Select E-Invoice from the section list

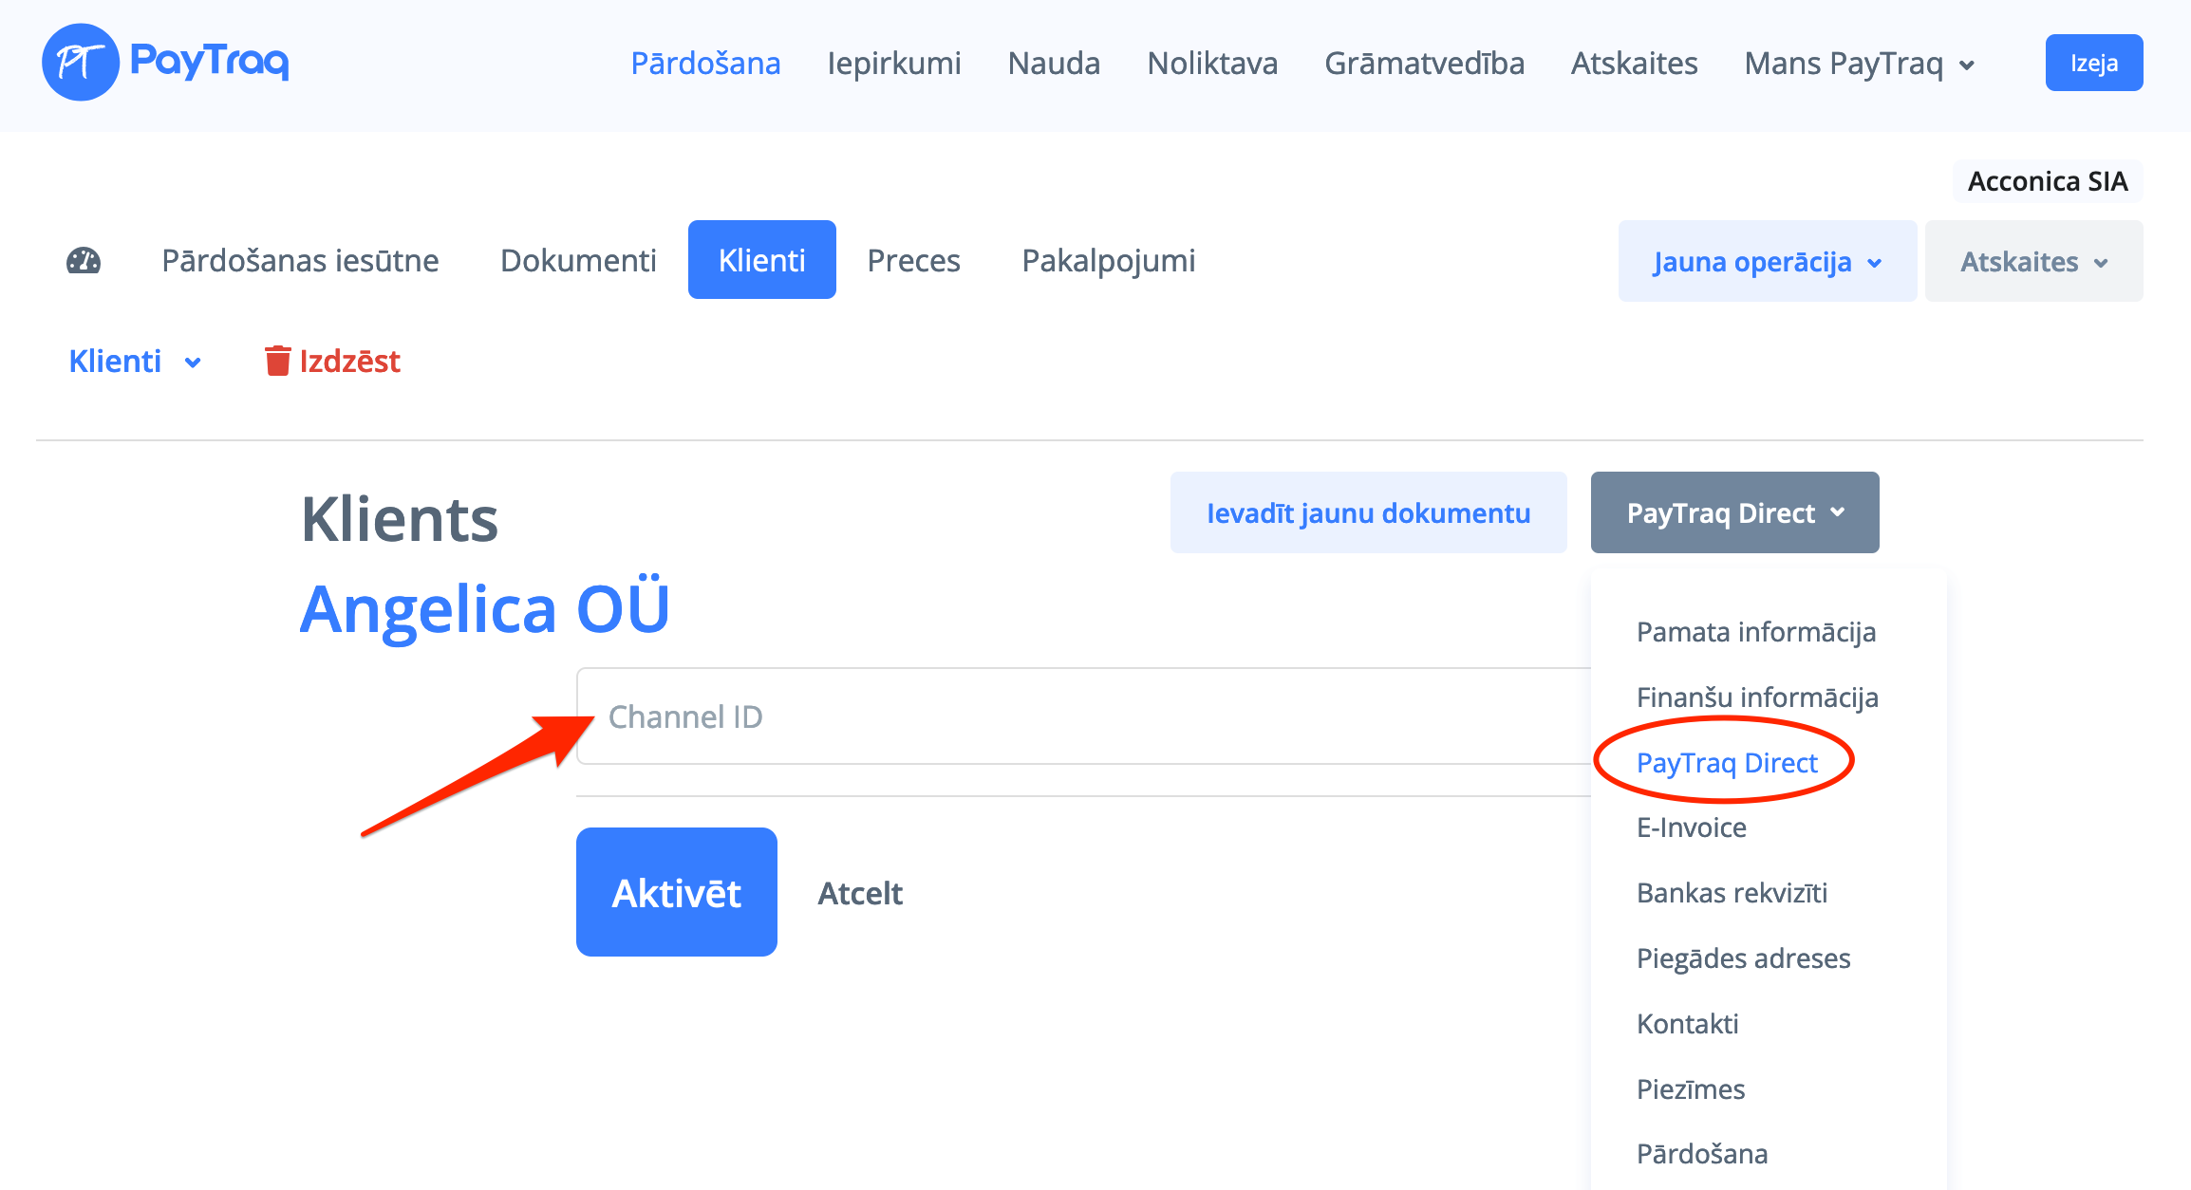point(1691,827)
